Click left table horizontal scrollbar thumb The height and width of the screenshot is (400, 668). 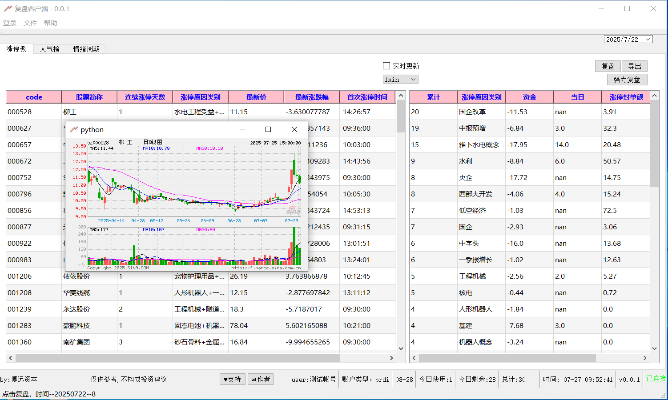[x=178, y=358]
